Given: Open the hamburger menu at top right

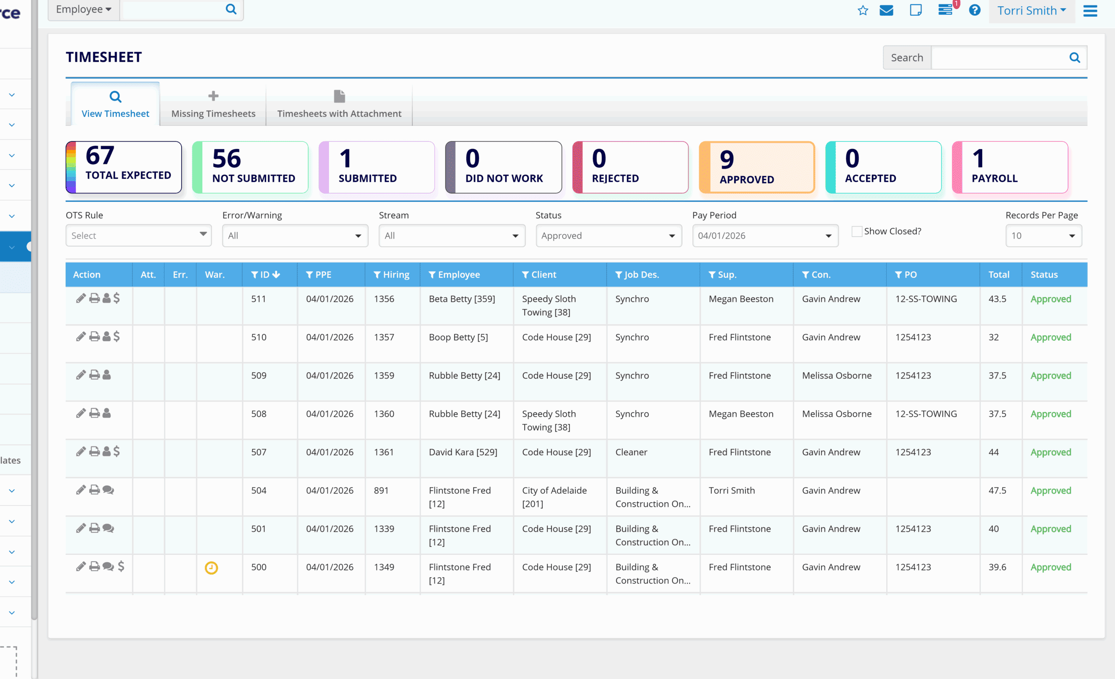Looking at the screenshot, I should click(1090, 11).
